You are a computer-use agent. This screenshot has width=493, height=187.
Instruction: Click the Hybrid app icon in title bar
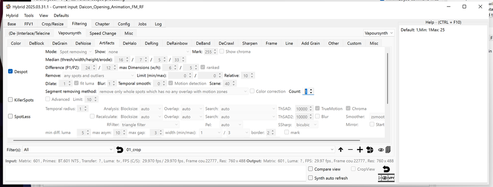tap(8, 7)
